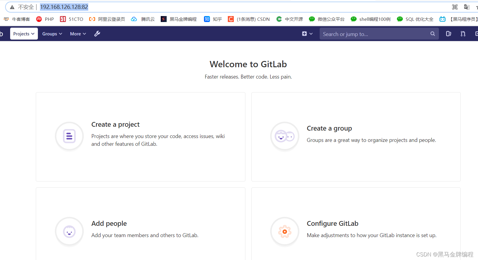Click the orange gear Configure GitLab icon

(x=285, y=231)
